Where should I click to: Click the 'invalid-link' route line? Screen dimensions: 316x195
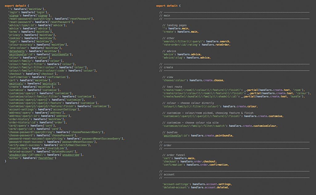[x=38, y=148]
